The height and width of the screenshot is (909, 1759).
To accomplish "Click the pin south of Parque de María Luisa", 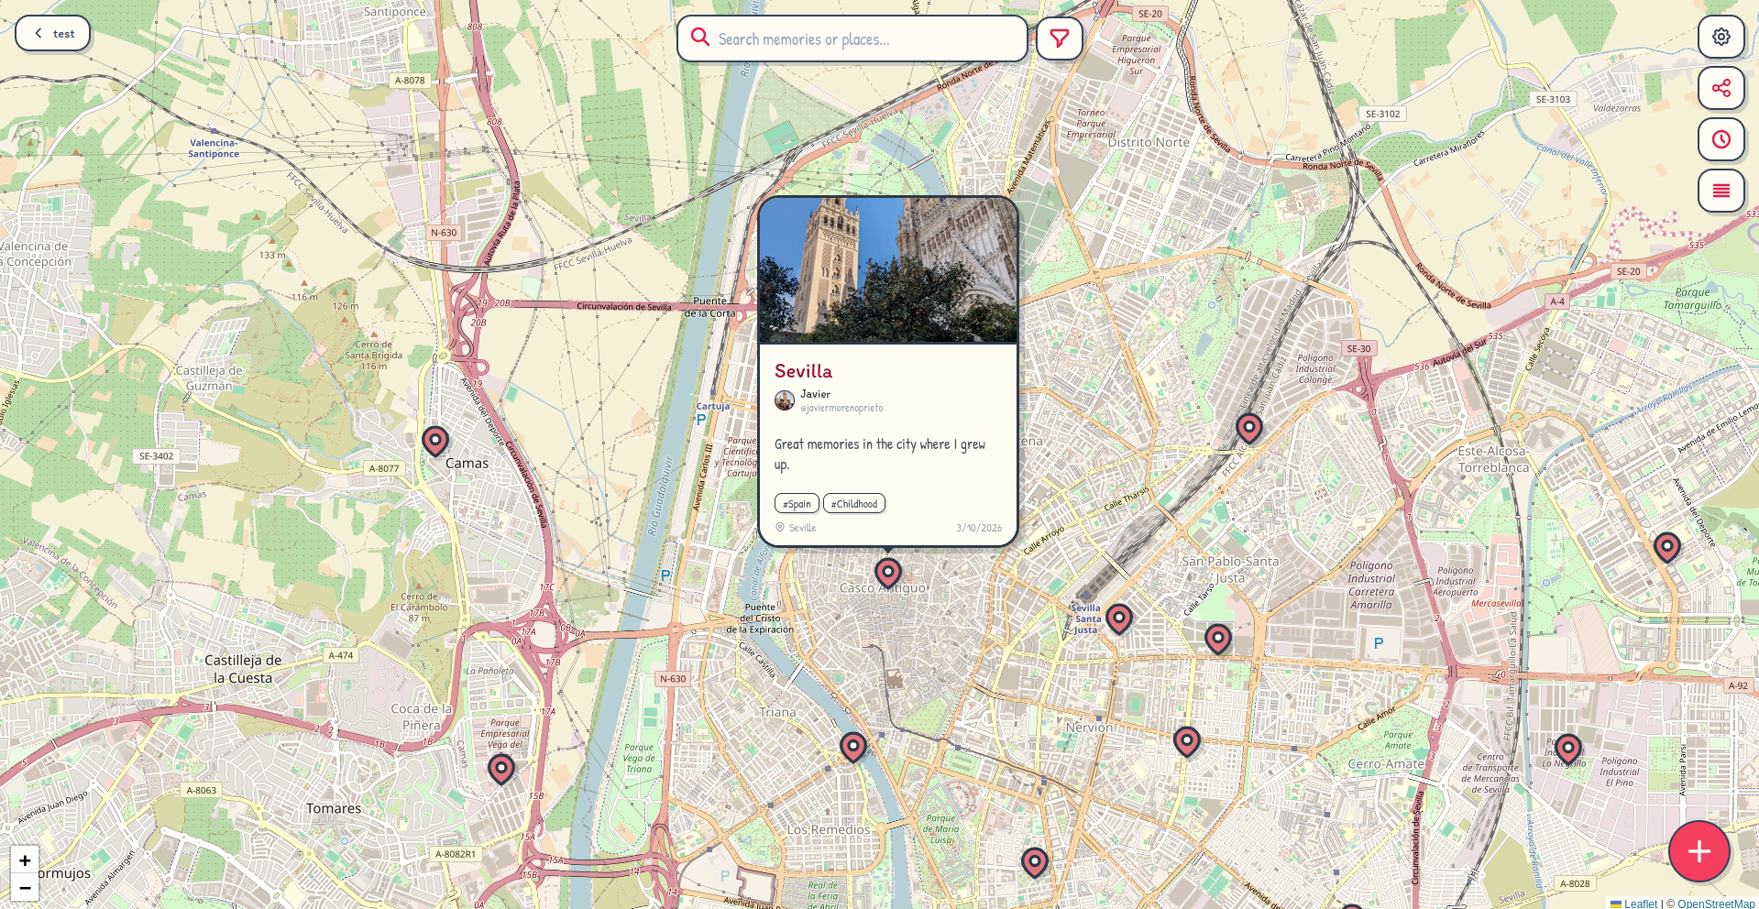I will tap(1034, 863).
